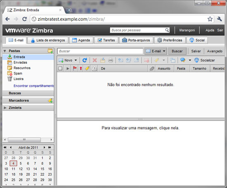Click the new tag icon beside Marcadores

pos(50,100)
